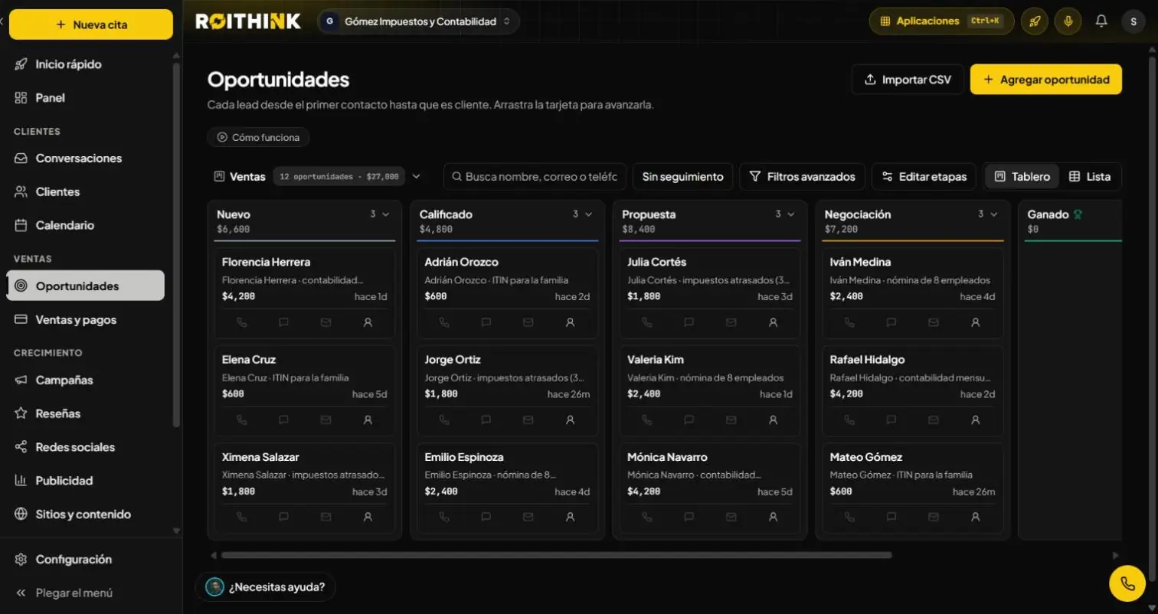Expand the Negociación column chevron
Image resolution: width=1158 pixels, height=614 pixels.
[993, 214]
